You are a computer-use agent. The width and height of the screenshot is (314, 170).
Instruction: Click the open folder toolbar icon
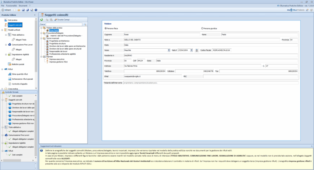(19, 9)
